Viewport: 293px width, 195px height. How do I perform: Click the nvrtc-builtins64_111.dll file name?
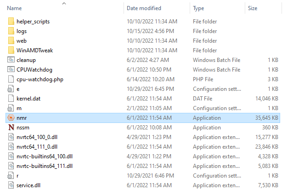point(44,166)
